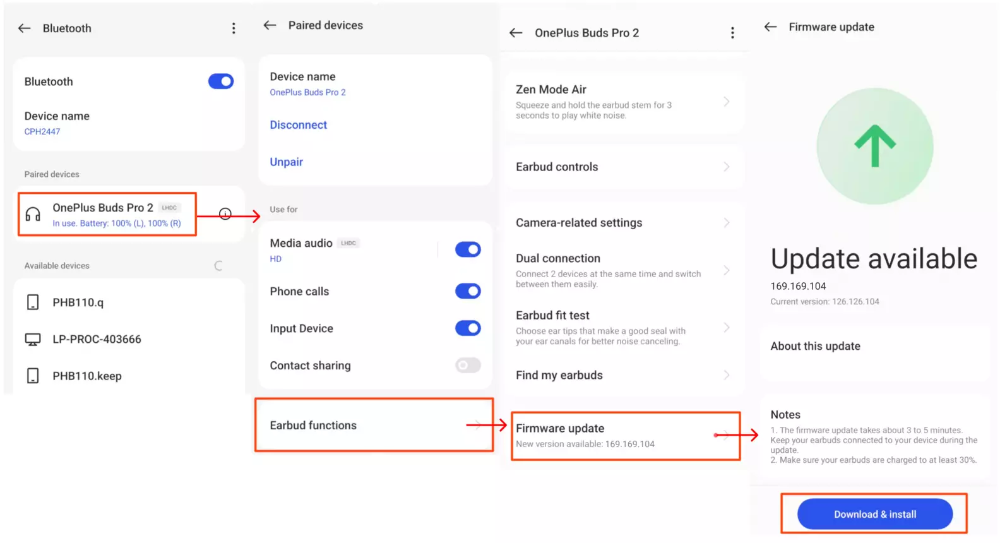Click back arrow on Paired devices screen
The height and width of the screenshot is (543, 1000).
click(x=270, y=25)
